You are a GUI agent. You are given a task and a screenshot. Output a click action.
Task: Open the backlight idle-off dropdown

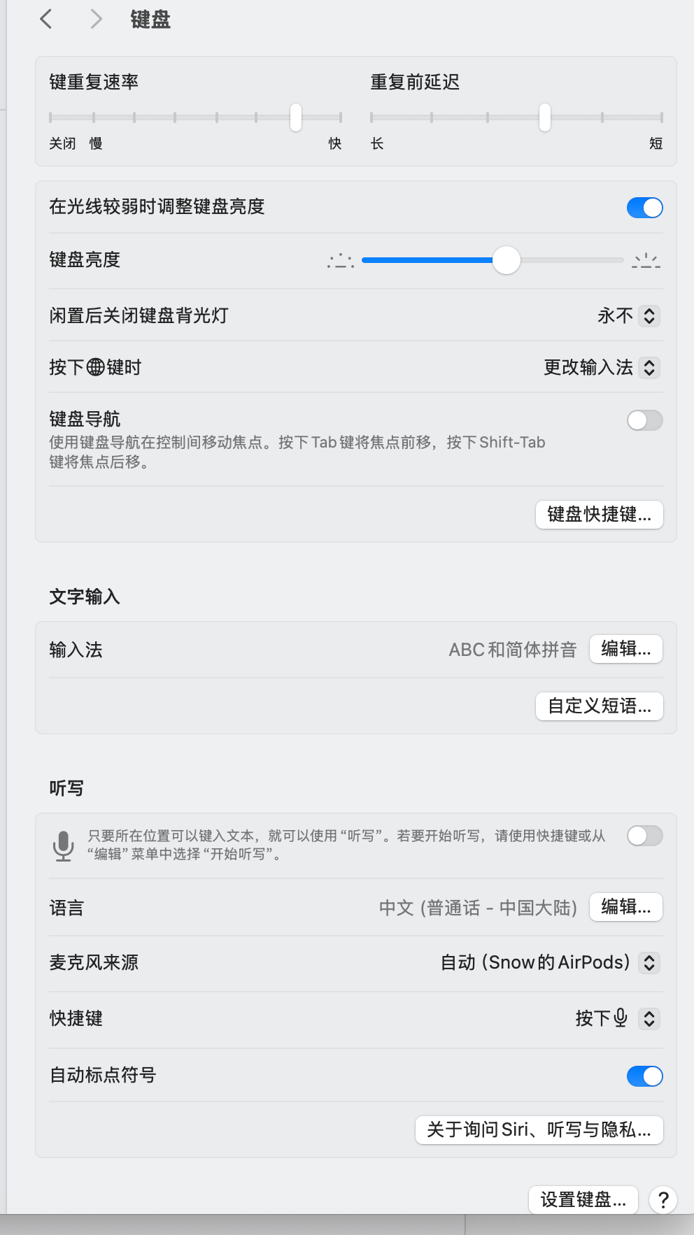pos(649,316)
